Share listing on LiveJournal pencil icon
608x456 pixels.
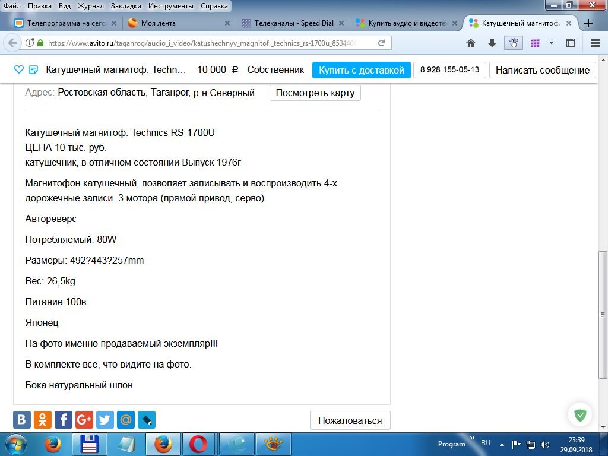click(x=147, y=420)
